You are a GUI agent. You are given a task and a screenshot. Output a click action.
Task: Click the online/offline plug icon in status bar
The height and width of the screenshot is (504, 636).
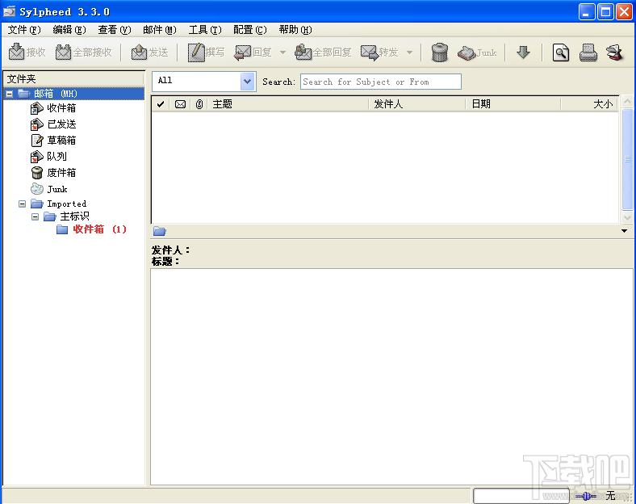tap(586, 496)
